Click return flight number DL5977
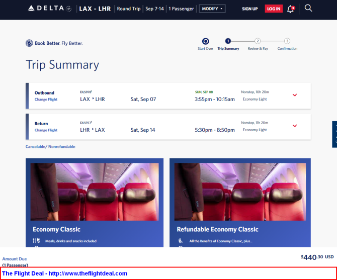 tap(86, 123)
